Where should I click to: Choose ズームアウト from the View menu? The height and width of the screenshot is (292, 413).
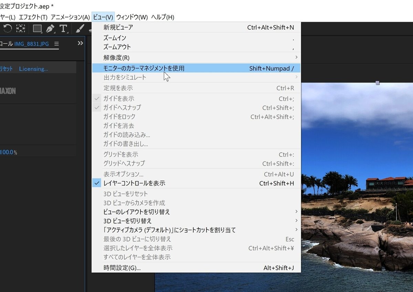[x=196, y=47]
